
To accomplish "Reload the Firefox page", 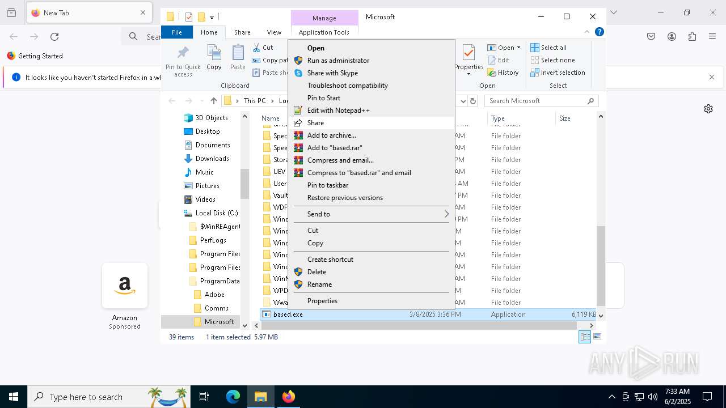I will (54, 37).
